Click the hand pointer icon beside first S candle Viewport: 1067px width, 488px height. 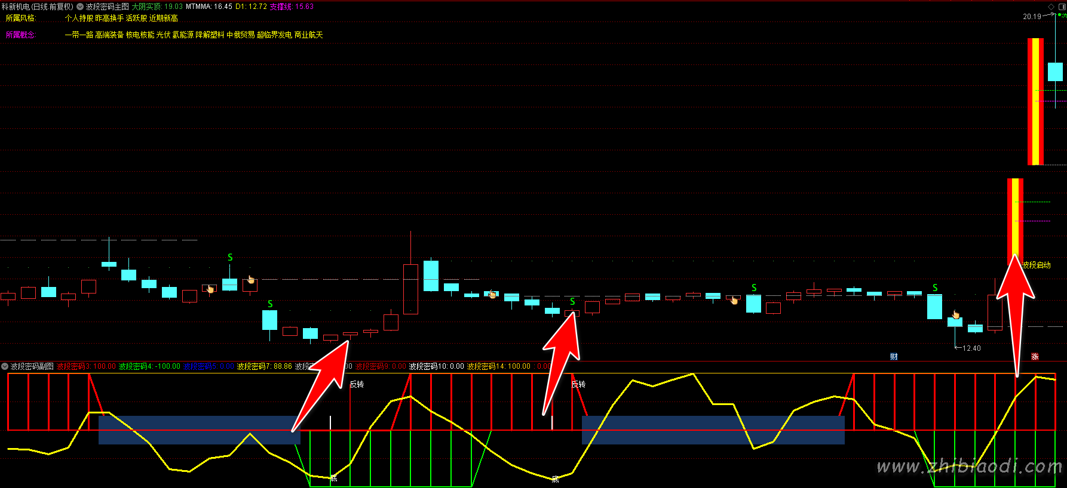[x=251, y=279]
